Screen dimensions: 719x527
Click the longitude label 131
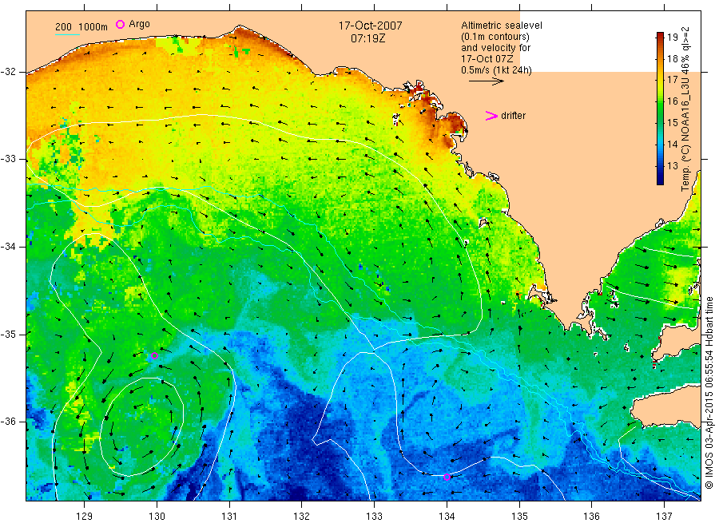[229, 517]
